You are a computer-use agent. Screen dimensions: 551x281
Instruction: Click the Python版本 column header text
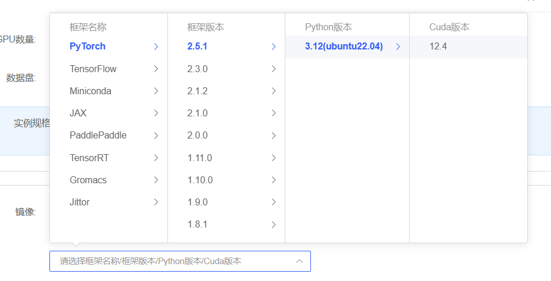(328, 27)
